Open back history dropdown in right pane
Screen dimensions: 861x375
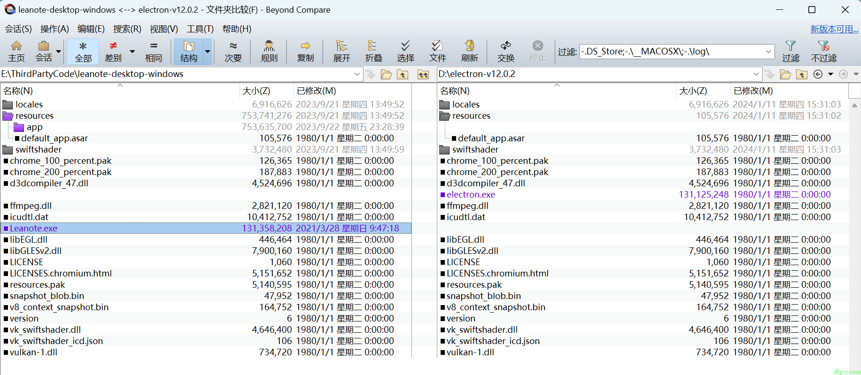point(830,74)
